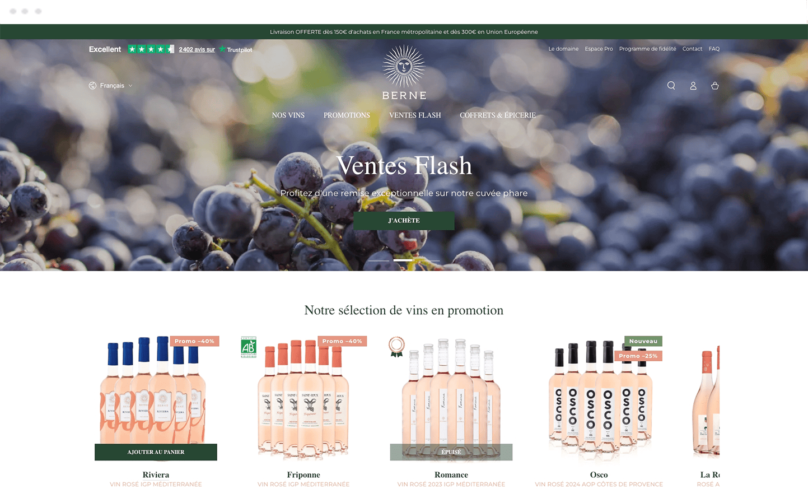Image resolution: width=808 pixels, height=489 pixels.
Task: Click the Berne sun logo
Action: [x=404, y=72]
